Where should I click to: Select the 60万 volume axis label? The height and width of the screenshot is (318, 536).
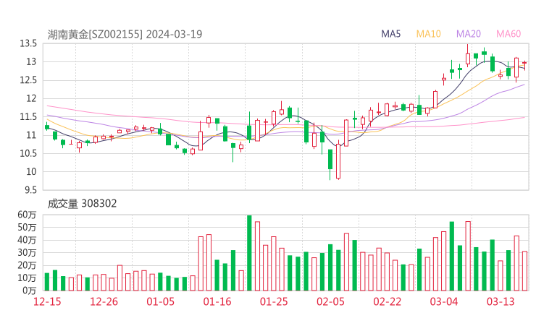pos(27,215)
